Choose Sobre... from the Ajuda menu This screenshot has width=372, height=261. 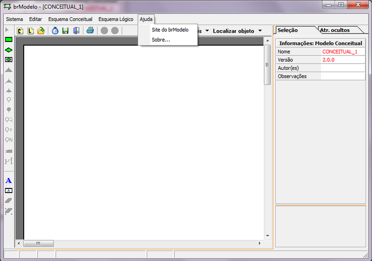161,40
